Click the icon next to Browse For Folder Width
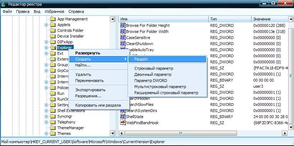Screen dimensions: 294x146 click(123, 31)
